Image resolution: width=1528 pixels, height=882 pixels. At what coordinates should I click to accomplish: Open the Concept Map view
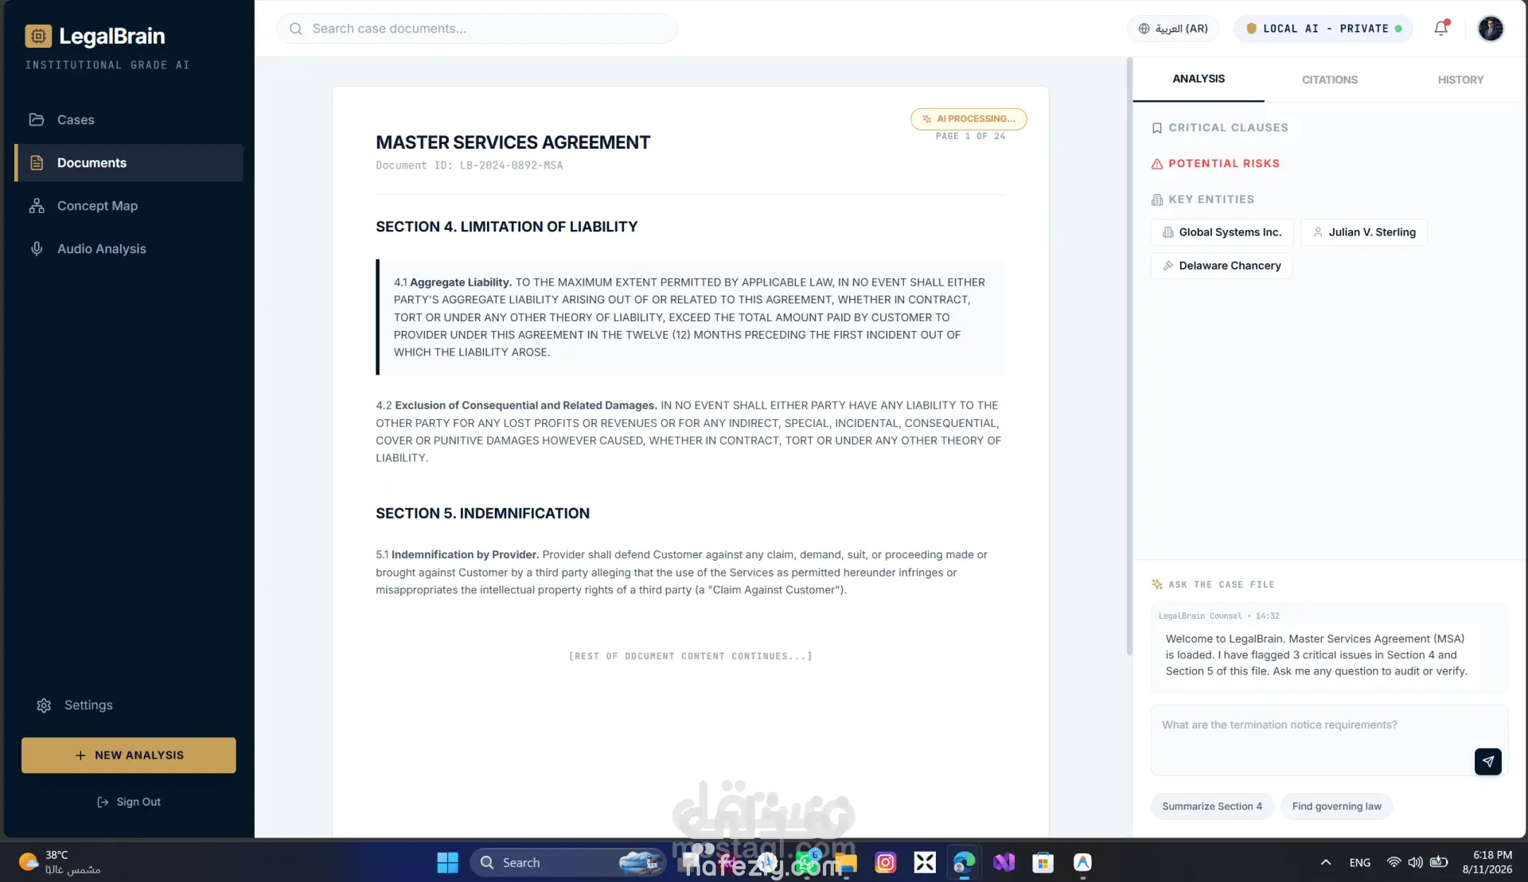tap(128, 205)
